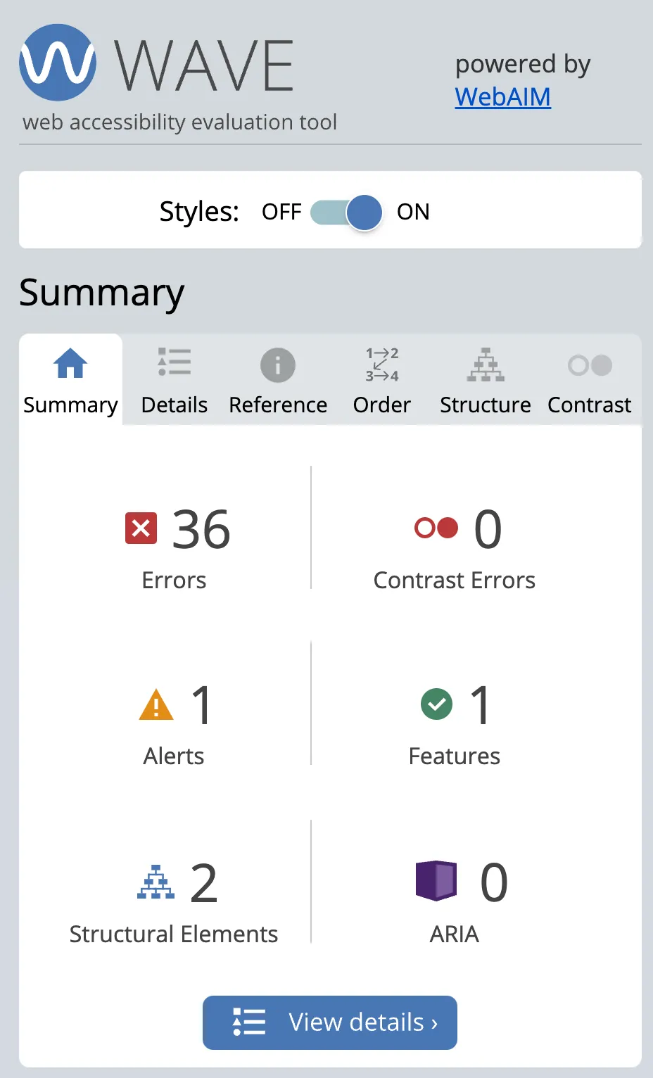
Task: Click the WAVE logo icon
Action: (57, 62)
